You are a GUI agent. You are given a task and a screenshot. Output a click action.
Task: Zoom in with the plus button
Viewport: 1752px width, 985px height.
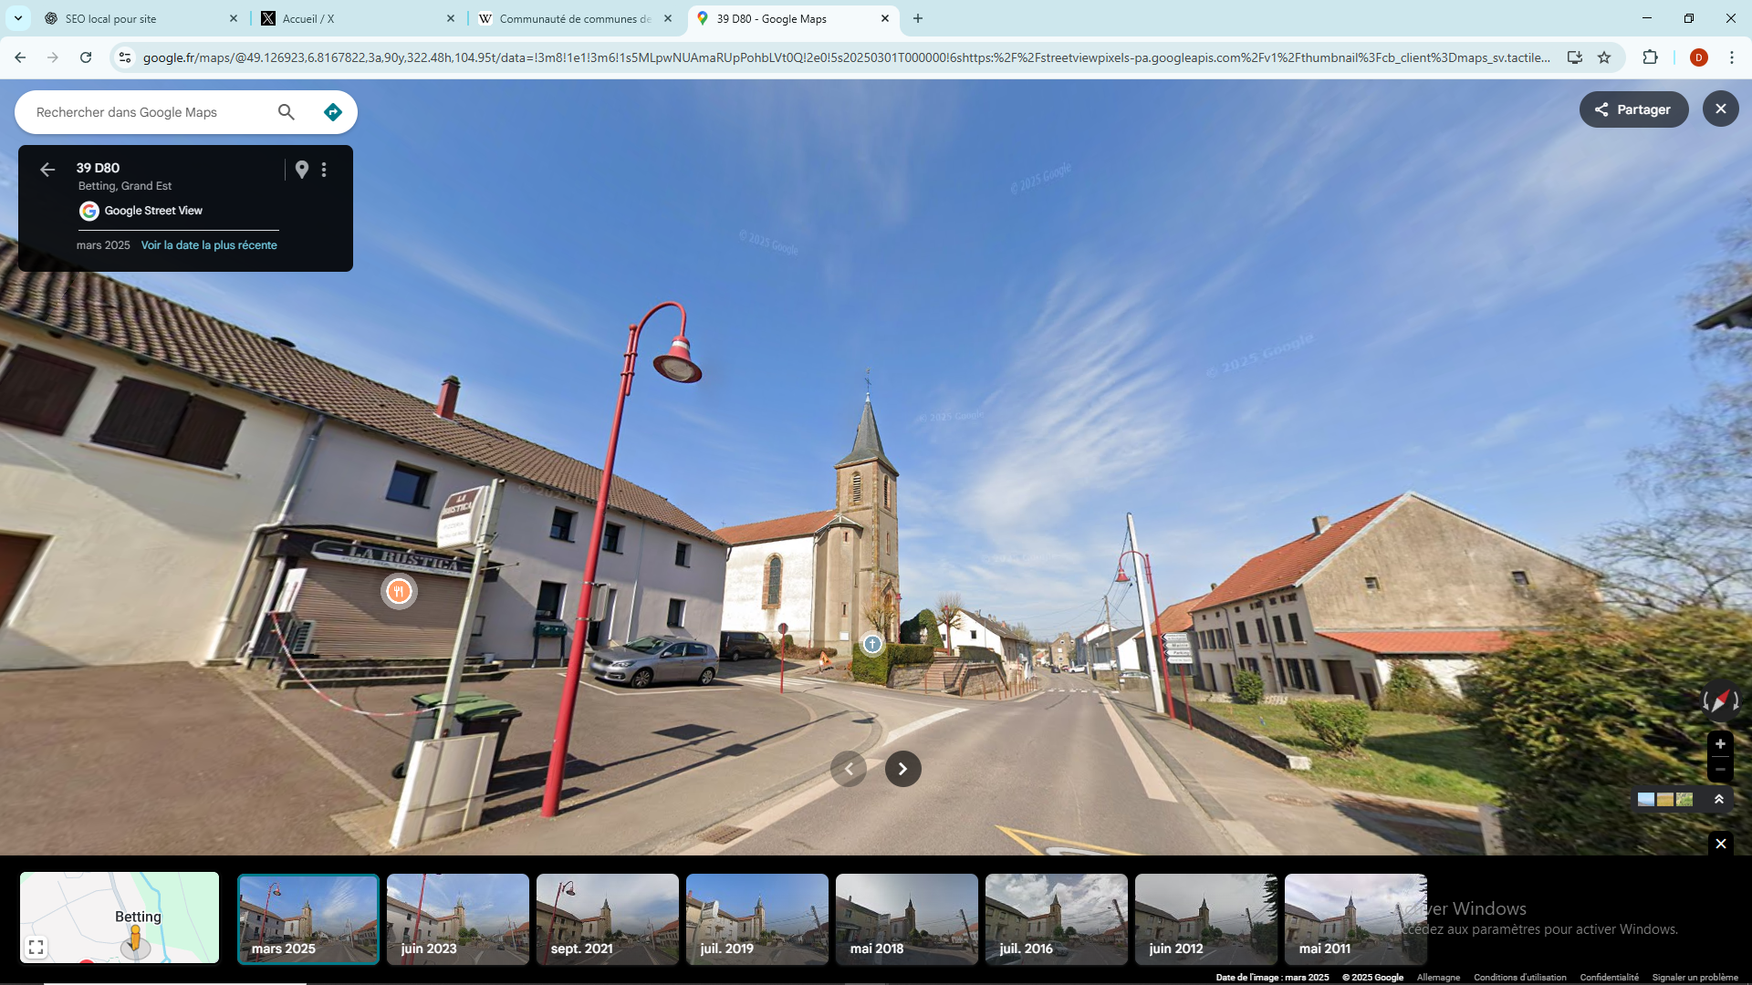[x=1720, y=744]
